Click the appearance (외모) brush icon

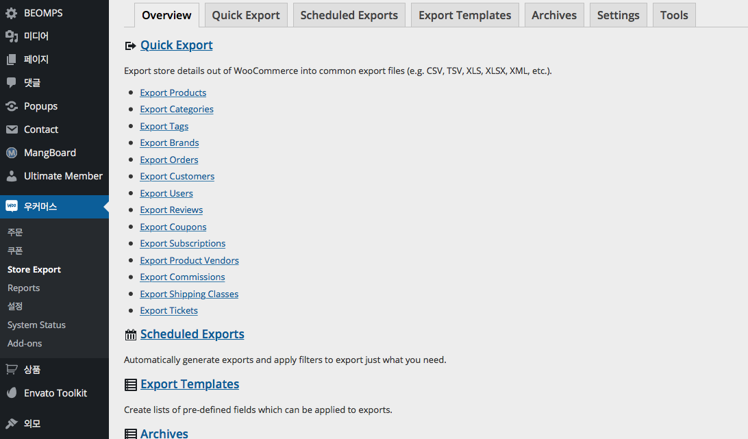(12, 423)
